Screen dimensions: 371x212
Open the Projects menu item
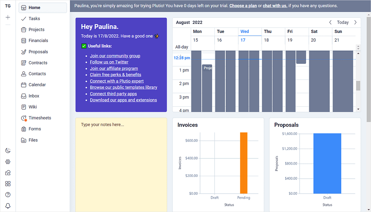[x=43, y=30]
